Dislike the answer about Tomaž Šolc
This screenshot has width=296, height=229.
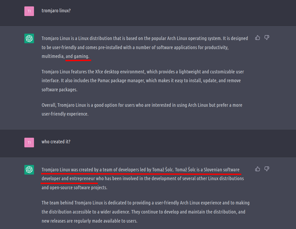pyautogui.click(x=267, y=169)
